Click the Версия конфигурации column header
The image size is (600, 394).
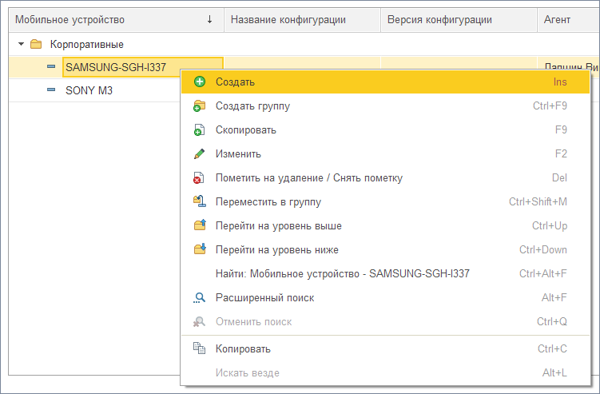coord(459,19)
